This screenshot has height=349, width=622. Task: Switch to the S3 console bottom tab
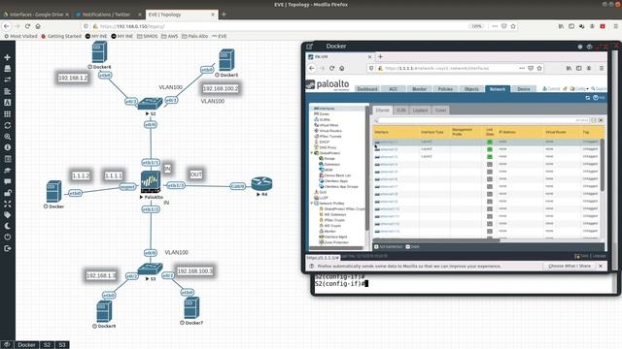point(62,345)
